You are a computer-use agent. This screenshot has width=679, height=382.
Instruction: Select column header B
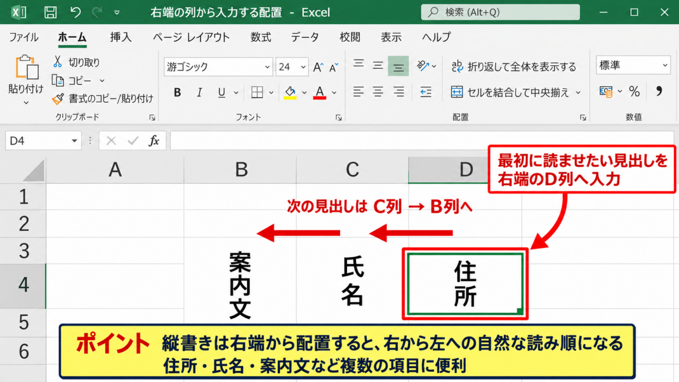pos(240,170)
